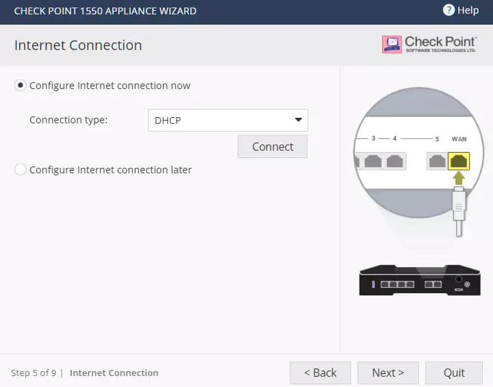Select Configure Internet connection now
The height and width of the screenshot is (387, 493).
21,86
